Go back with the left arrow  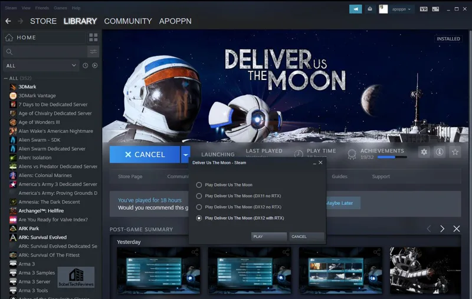point(8,21)
